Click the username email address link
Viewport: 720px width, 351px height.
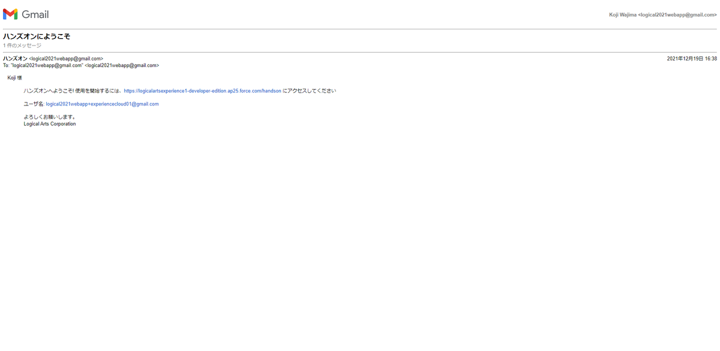click(102, 104)
